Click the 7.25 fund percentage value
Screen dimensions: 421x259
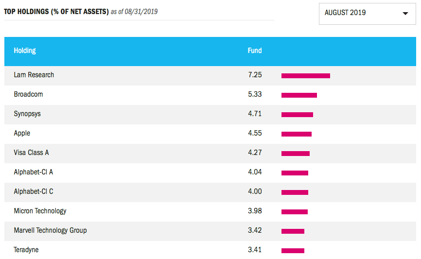coord(255,75)
